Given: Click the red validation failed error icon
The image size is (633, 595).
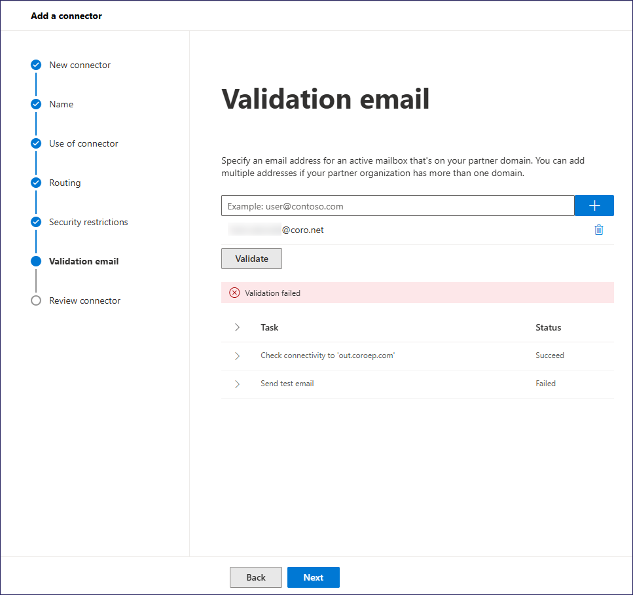Looking at the screenshot, I should tap(234, 293).
